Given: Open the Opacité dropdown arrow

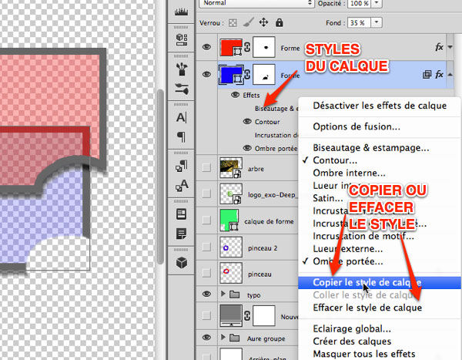Looking at the screenshot, I should coord(377,3).
